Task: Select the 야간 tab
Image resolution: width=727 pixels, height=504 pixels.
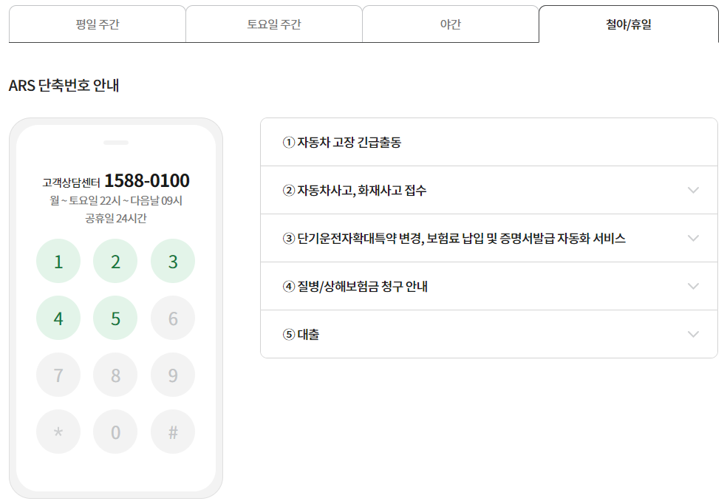Action: (x=451, y=24)
